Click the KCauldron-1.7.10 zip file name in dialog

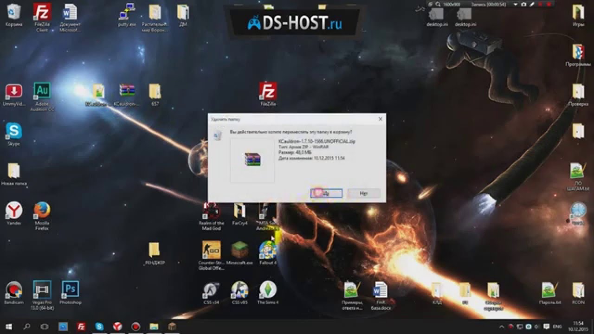coord(316,141)
